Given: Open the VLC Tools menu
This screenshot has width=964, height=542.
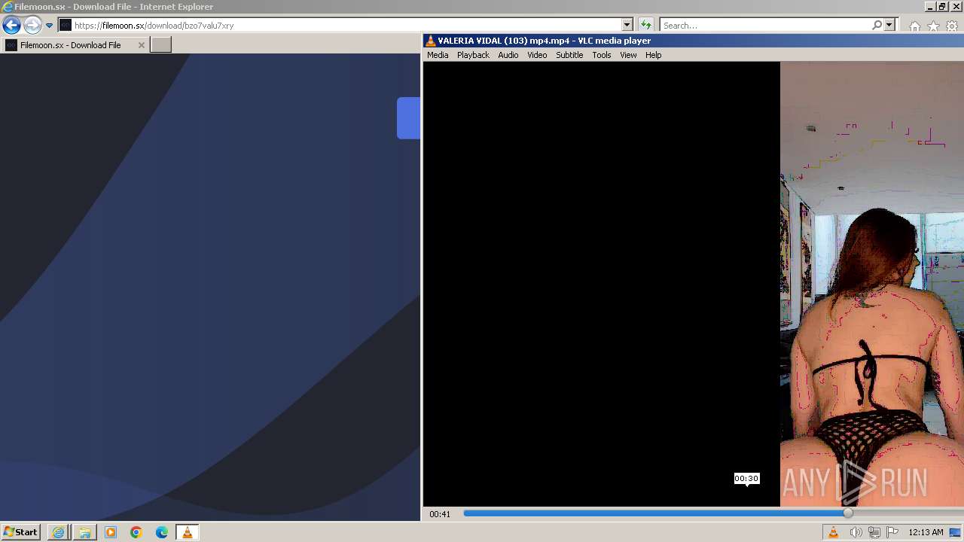Looking at the screenshot, I should 602,55.
